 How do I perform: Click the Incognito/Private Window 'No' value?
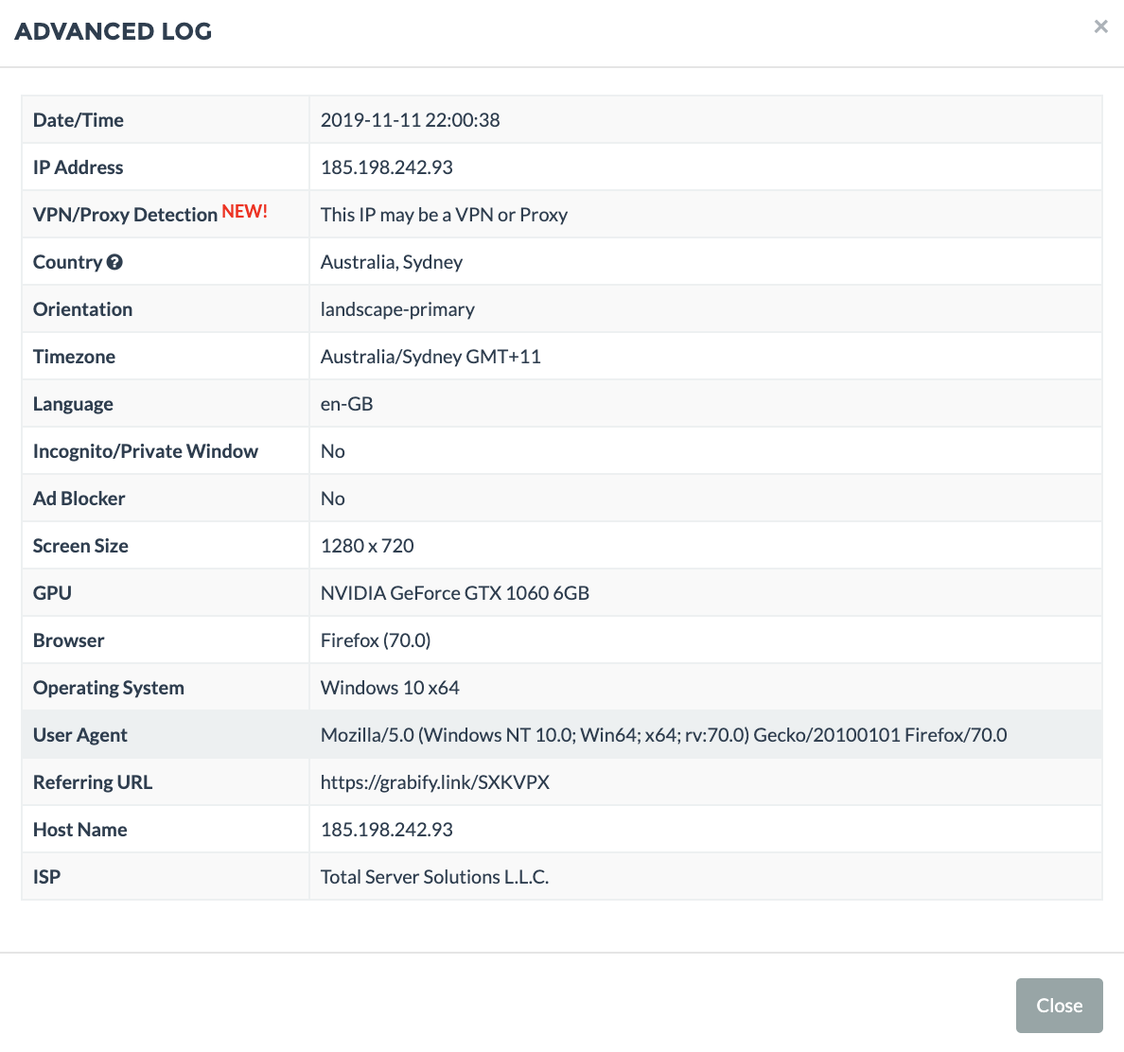pos(332,451)
